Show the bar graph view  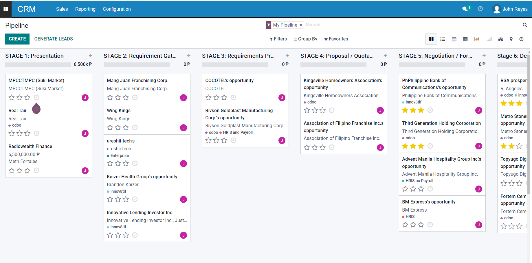click(x=477, y=39)
